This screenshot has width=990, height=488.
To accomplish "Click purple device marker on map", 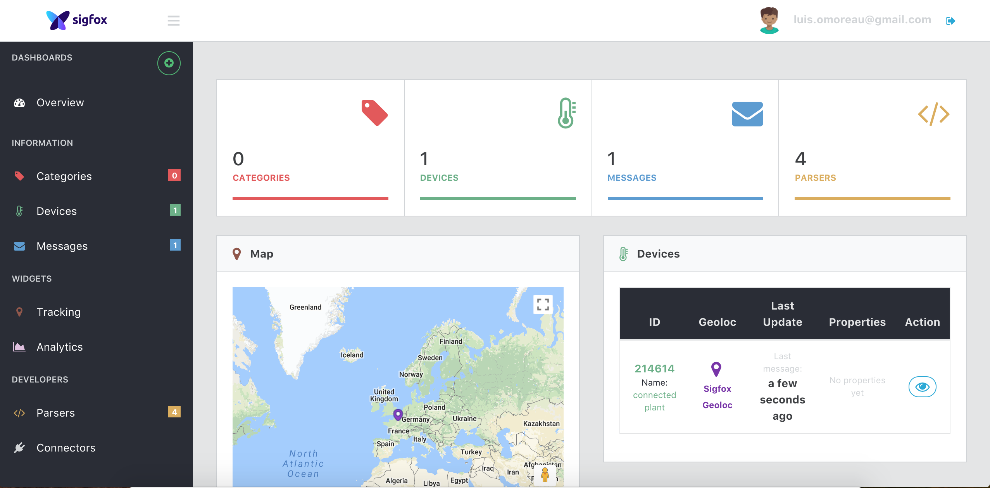I will coord(398,414).
